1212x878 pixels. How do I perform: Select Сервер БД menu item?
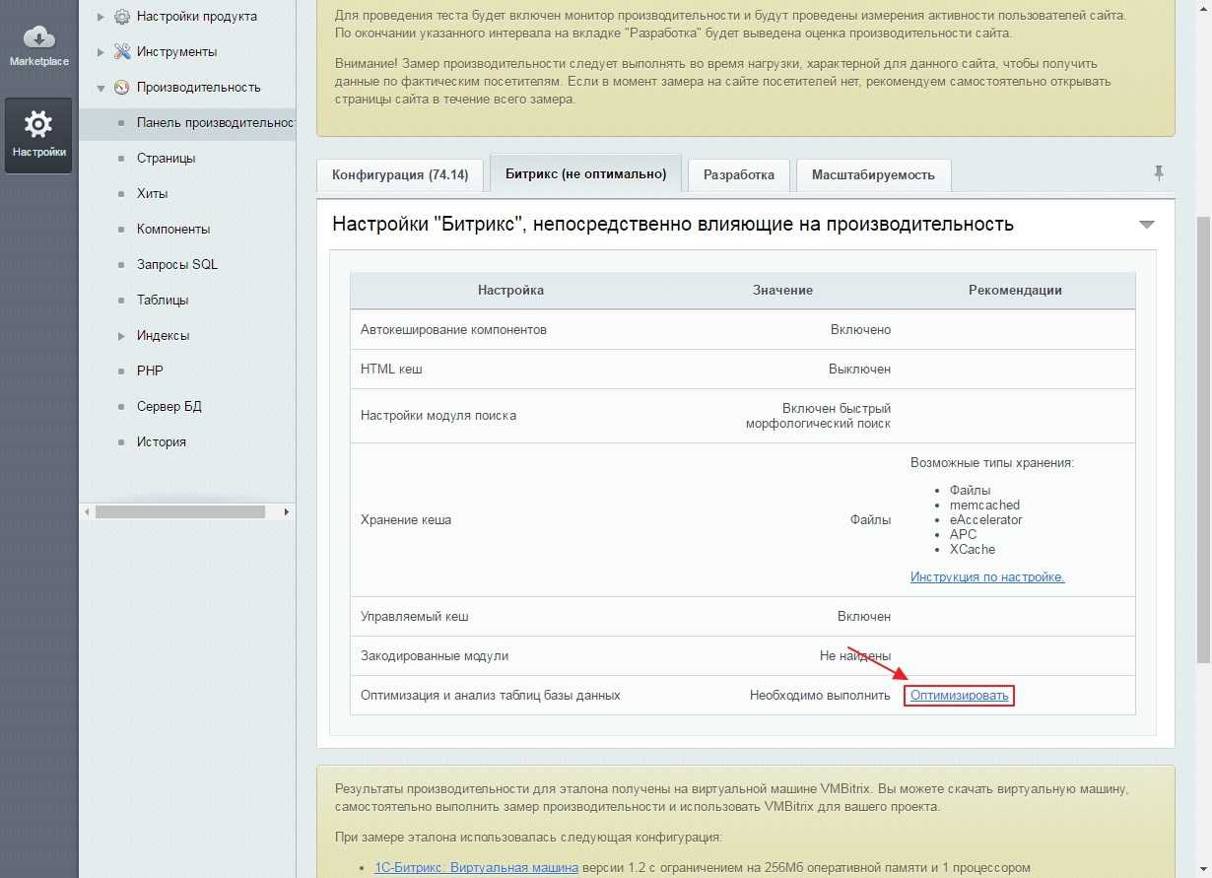168,407
